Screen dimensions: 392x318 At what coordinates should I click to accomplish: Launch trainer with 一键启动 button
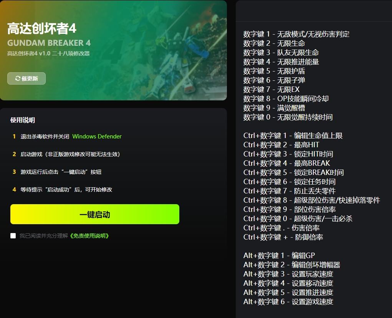tap(95, 214)
